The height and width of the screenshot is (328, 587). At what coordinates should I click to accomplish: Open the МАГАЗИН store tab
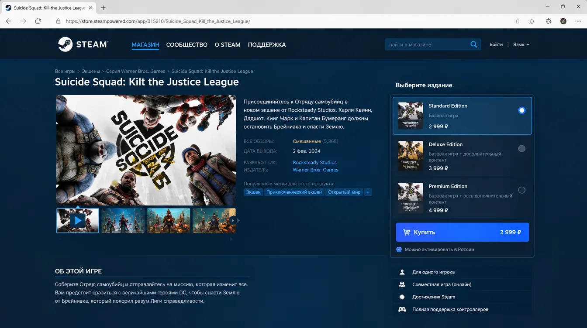(x=145, y=45)
